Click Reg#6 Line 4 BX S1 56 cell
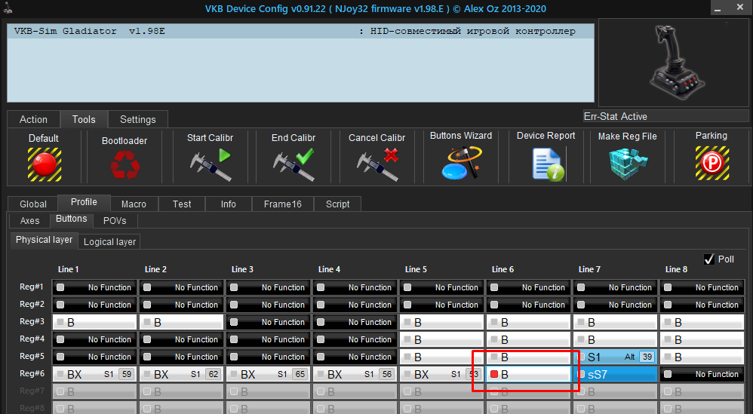 pos(355,374)
